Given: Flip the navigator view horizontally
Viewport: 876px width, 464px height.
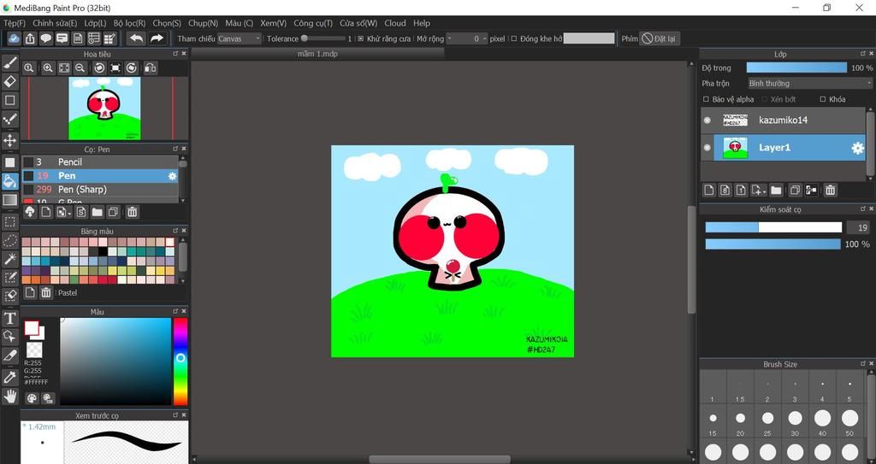Looking at the screenshot, I should (150, 68).
